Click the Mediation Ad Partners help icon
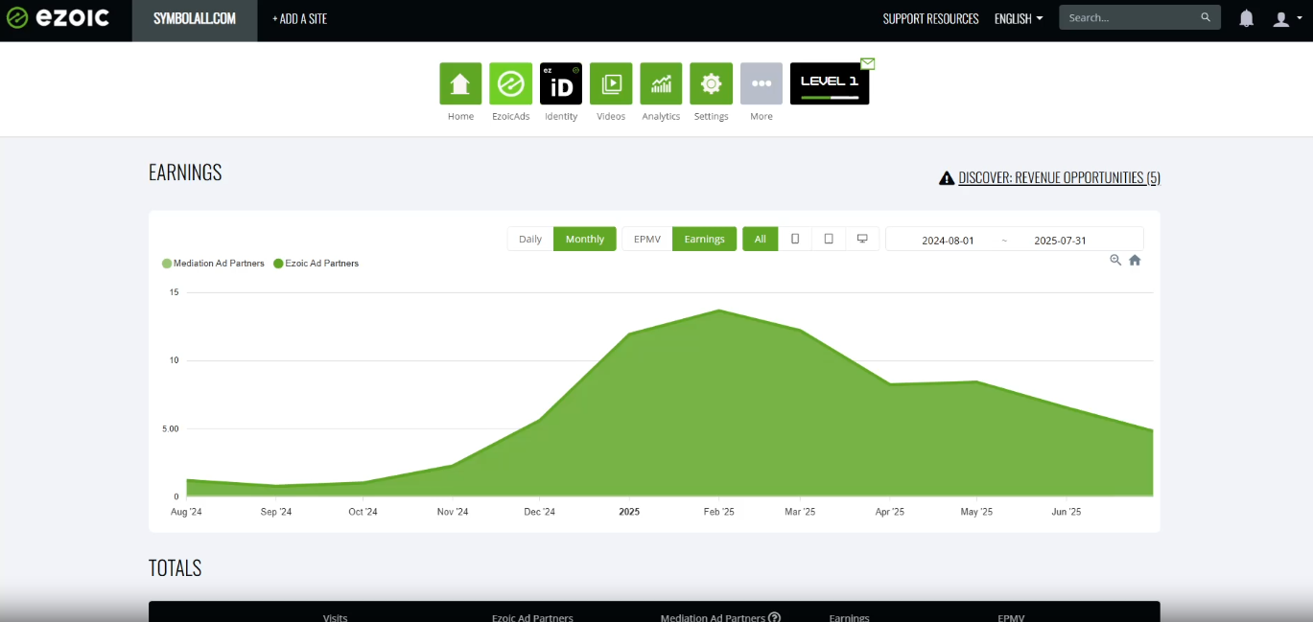Image resolution: width=1313 pixels, height=622 pixels. point(774,617)
